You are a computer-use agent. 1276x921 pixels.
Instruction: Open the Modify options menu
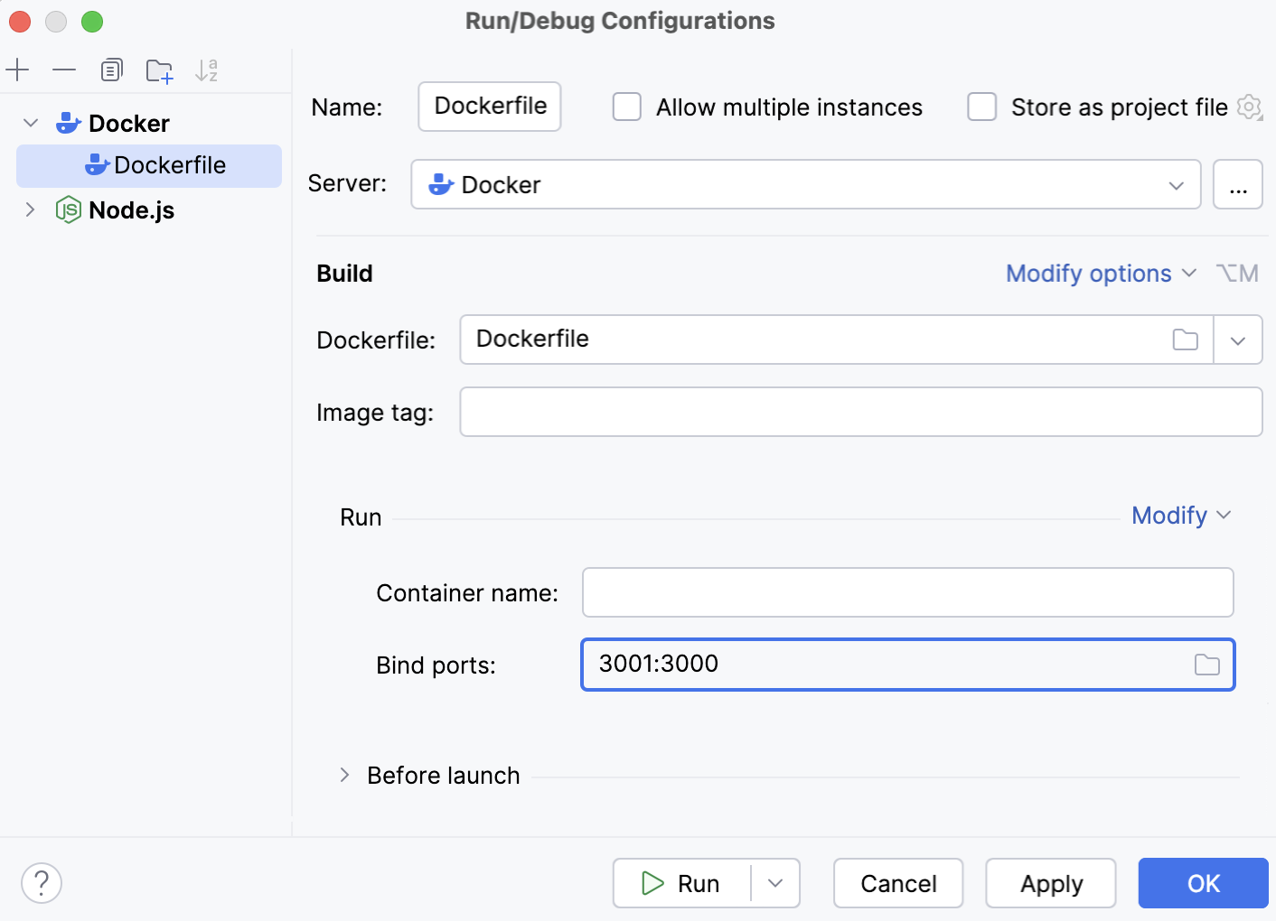coord(1100,274)
